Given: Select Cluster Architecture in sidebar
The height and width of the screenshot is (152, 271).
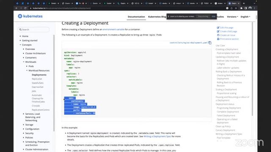Looking at the screenshot, I should coord(36,54).
